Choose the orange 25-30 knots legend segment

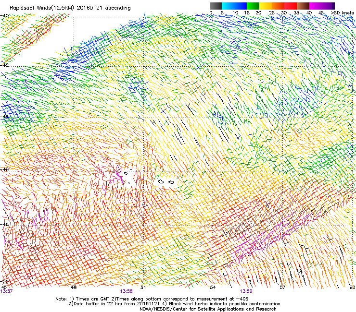click(278, 6)
